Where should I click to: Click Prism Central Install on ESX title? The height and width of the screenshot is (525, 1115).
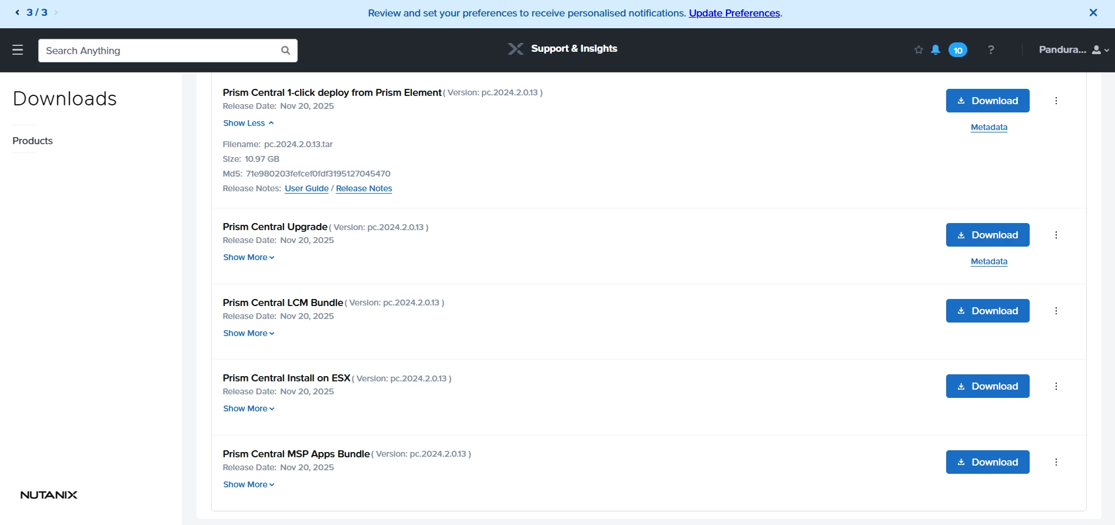pyautogui.click(x=287, y=378)
